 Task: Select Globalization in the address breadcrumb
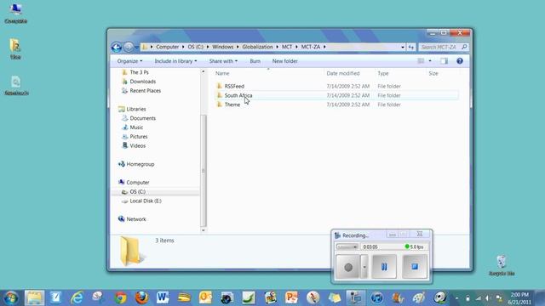pos(257,47)
